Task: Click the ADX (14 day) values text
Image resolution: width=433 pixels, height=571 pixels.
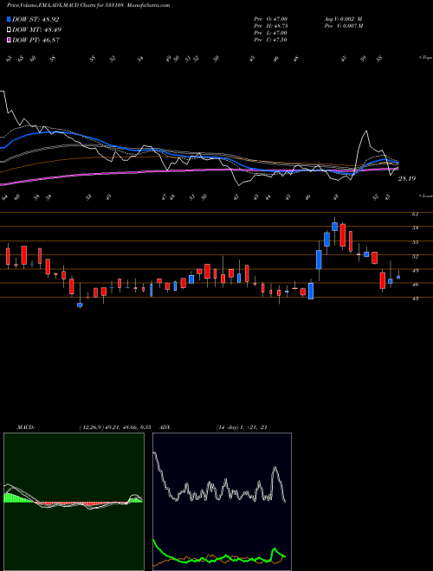Action: click(x=242, y=427)
